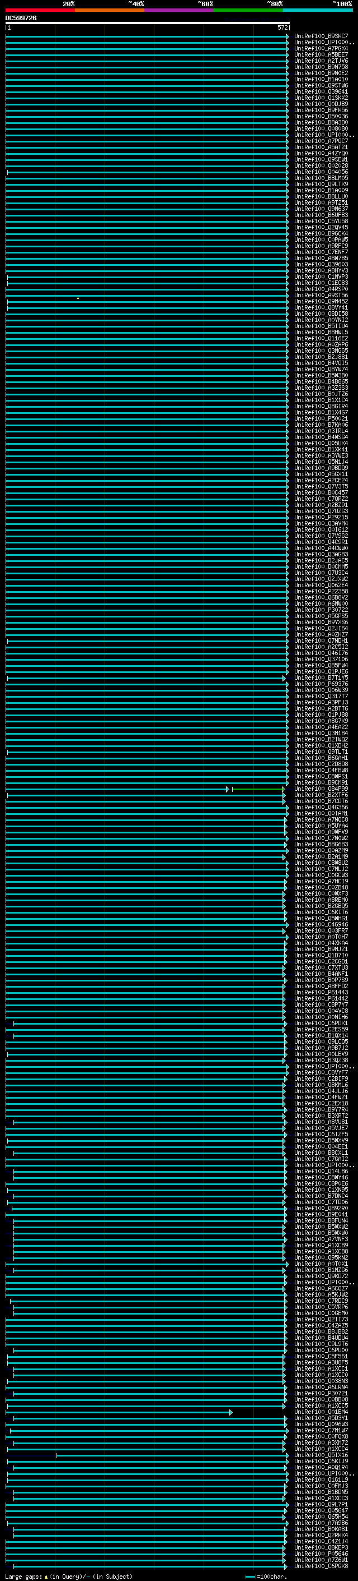Click the query end position 572
This screenshot has width=358, height=1581.
[x=282, y=27]
